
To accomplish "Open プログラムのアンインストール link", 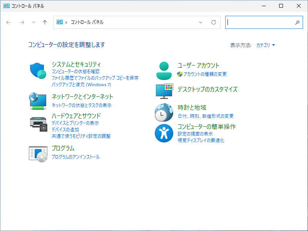I will click(x=75, y=157).
